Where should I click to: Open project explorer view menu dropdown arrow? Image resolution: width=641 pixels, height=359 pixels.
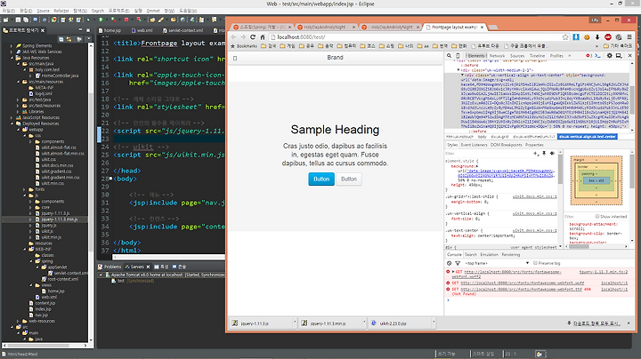tap(89, 39)
